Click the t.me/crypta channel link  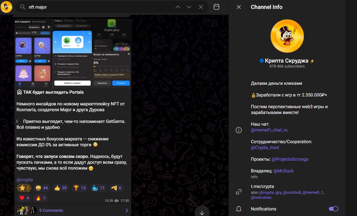[x=262, y=187]
